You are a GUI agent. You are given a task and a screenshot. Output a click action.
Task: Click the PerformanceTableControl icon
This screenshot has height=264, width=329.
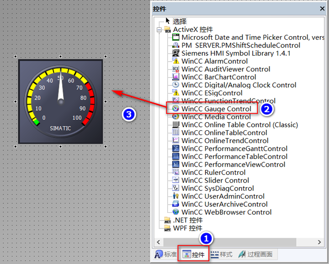(175, 156)
